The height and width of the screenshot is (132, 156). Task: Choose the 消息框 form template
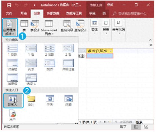pyautogui.click(x=12, y=79)
